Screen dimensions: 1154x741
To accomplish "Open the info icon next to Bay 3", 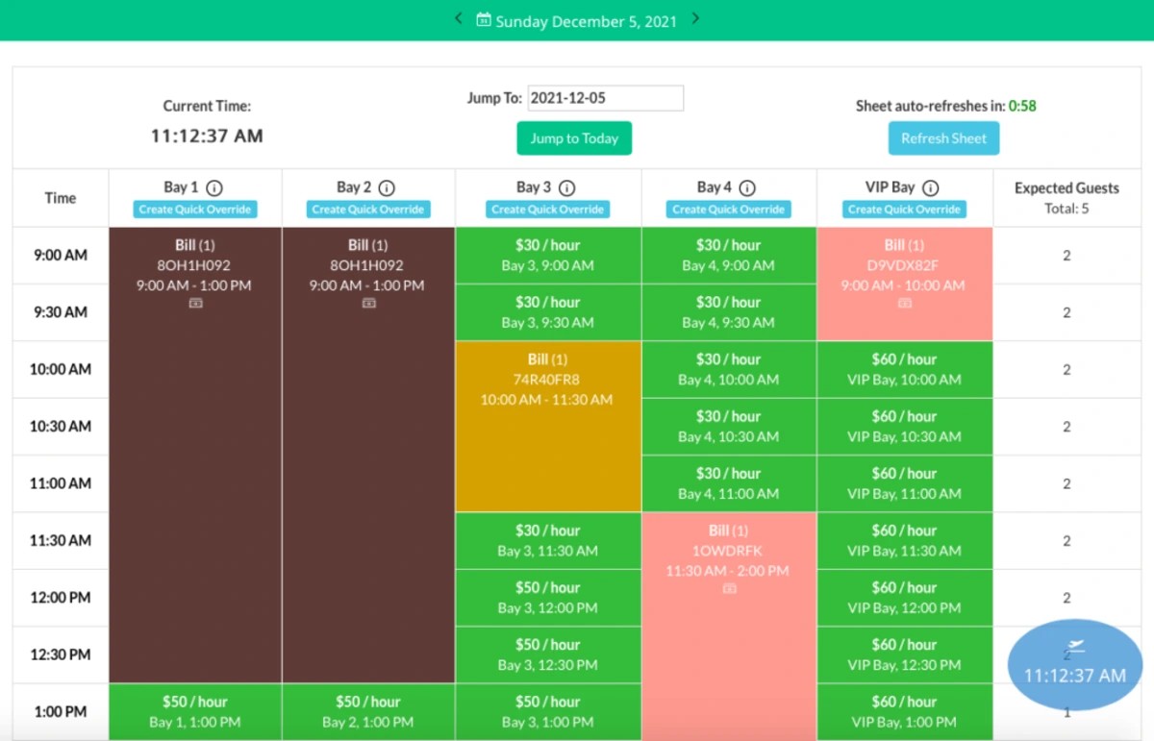I will pyautogui.click(x=567, y=187).
